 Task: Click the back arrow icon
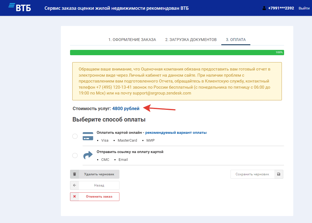(75, 185)
